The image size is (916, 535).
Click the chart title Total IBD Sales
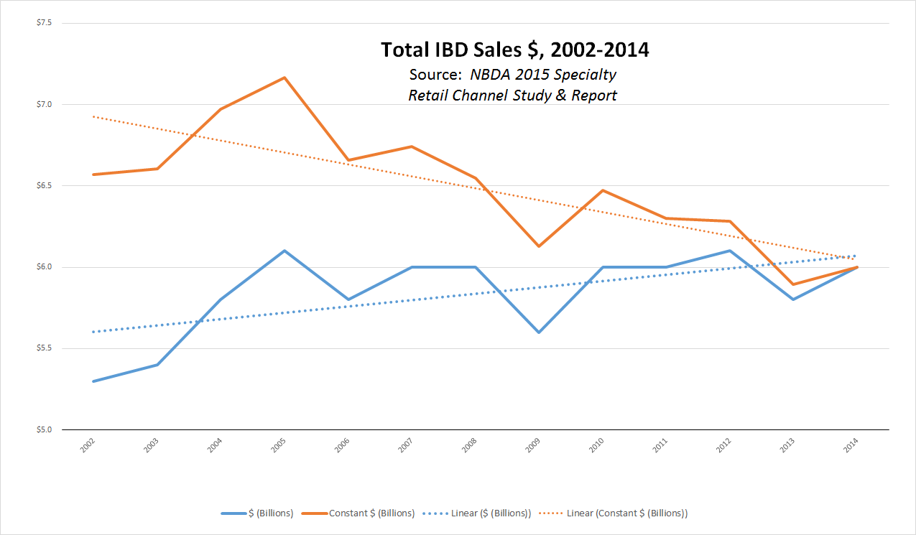point(514,50)
